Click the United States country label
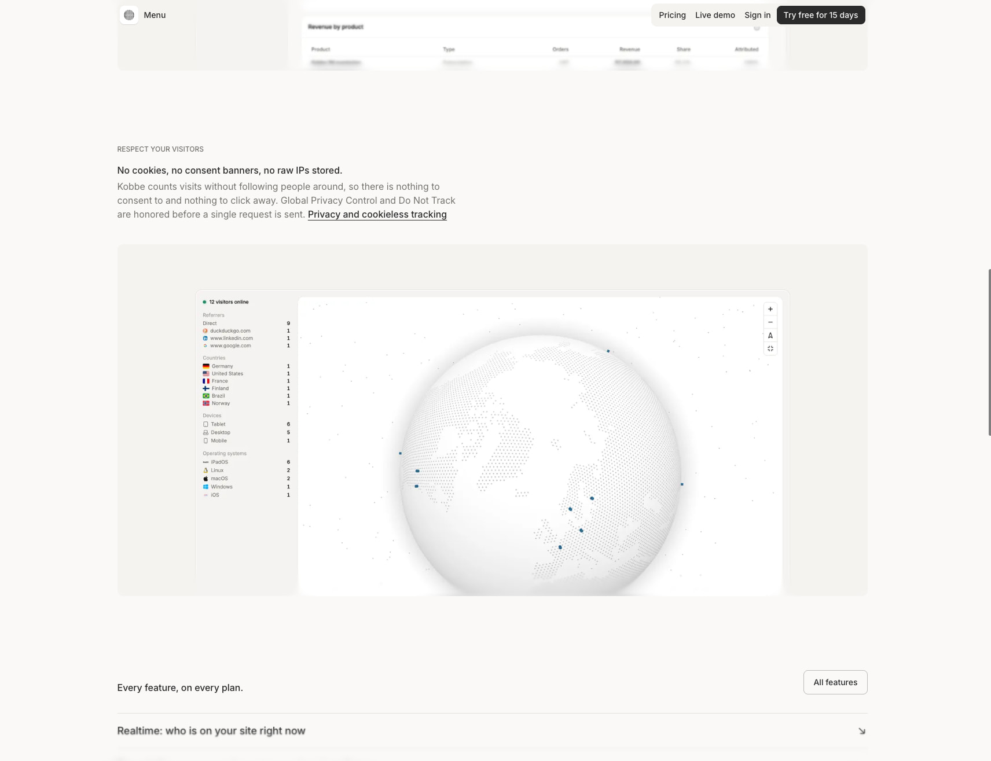991x761 pixels. tap(227, 374)
